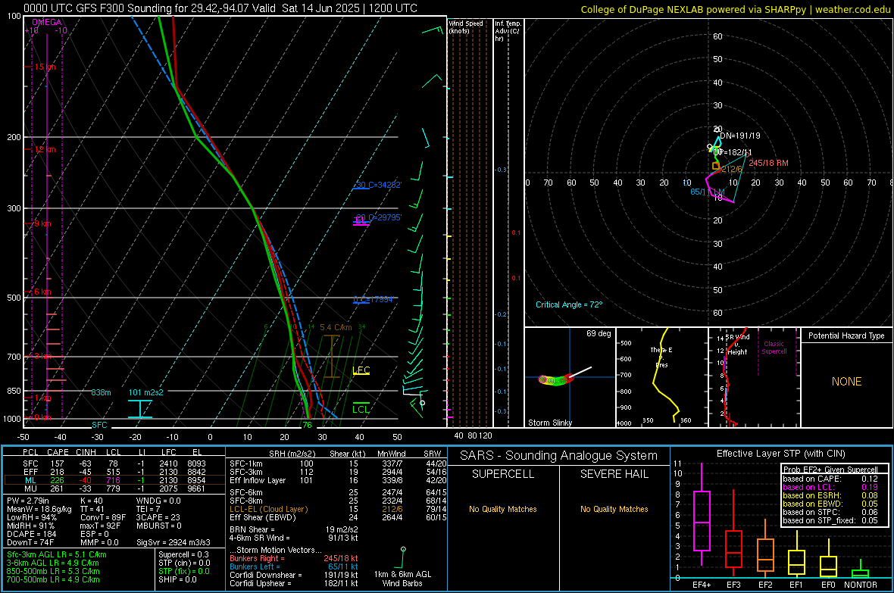Click the 12 km height marker

coord(45,149)
